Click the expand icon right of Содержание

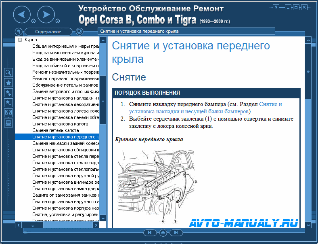tap(79, 32)
